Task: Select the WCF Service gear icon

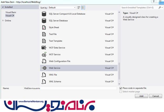Action: coord(44,55)
